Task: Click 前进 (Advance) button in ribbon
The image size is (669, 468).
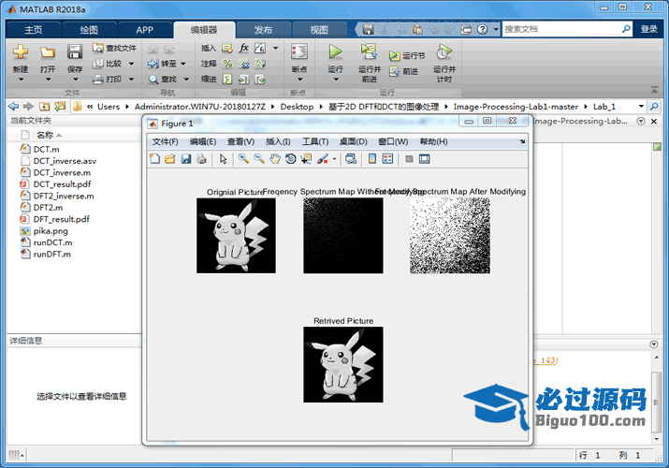Action: coord(403,71)
